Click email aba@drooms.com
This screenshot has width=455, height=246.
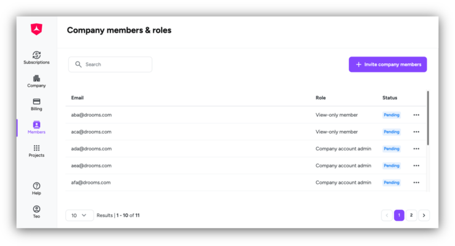tap(91, 115)
